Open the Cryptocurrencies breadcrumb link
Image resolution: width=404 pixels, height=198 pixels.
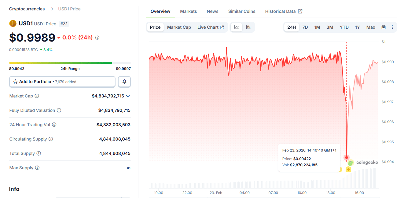[27, 9]
